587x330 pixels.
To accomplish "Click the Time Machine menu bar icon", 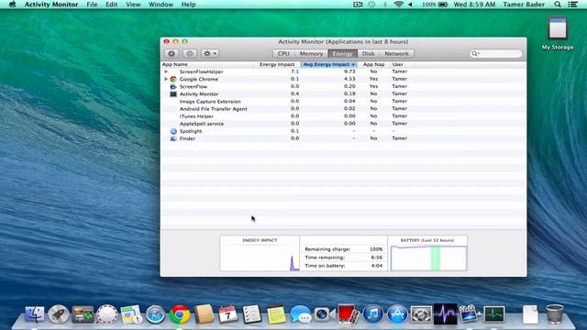I will click(371, 5).
